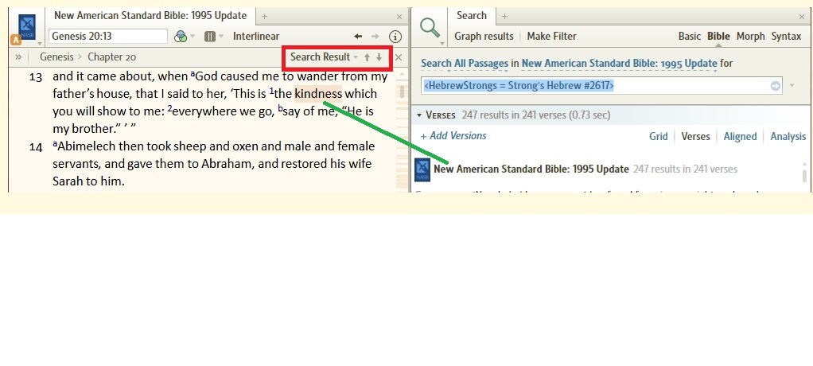Switch to Syntax search type
The height and width of the screenshot is (366, 813).
pyautogui.click(x=787, y=37)
